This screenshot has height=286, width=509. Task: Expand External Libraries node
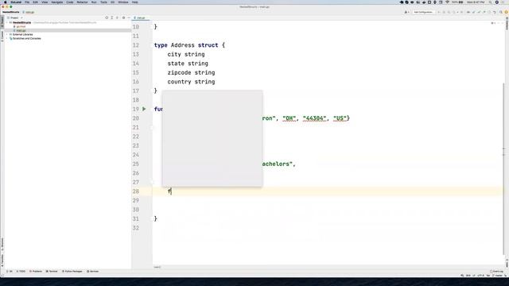[7, 34]
